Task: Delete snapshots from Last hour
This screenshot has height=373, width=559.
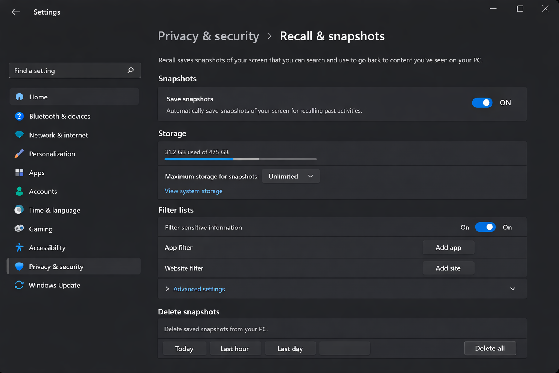Action: coord(235,349)
